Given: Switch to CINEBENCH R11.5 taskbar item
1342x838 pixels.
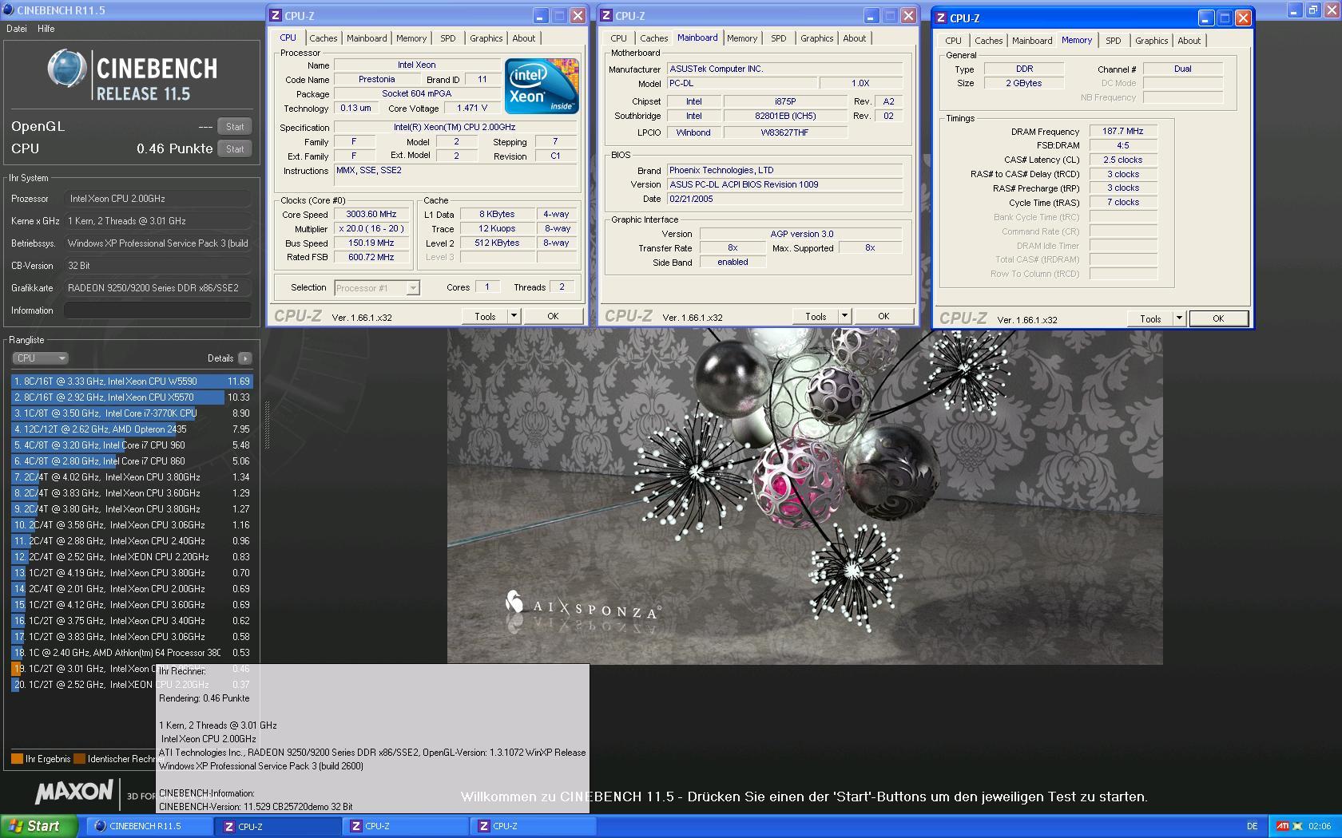Looking at the screenshot, I should point(149,826).
